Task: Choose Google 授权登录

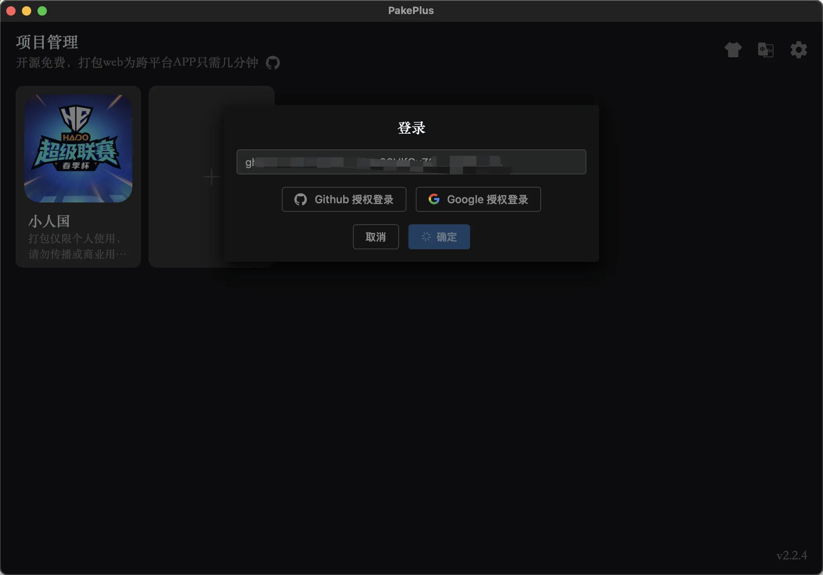Action: 478,199
